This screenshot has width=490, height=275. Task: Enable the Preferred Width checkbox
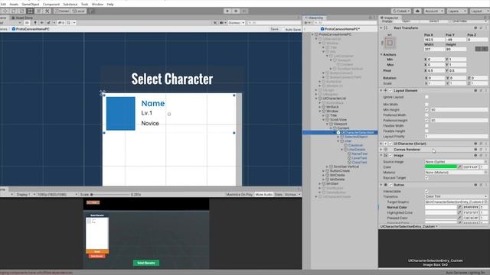coord(426,115)
